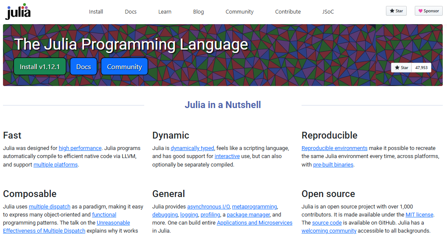Click the Sponsor heart button
The height and width of the screenshot is (236, 447).
click(x=428, y=11)
